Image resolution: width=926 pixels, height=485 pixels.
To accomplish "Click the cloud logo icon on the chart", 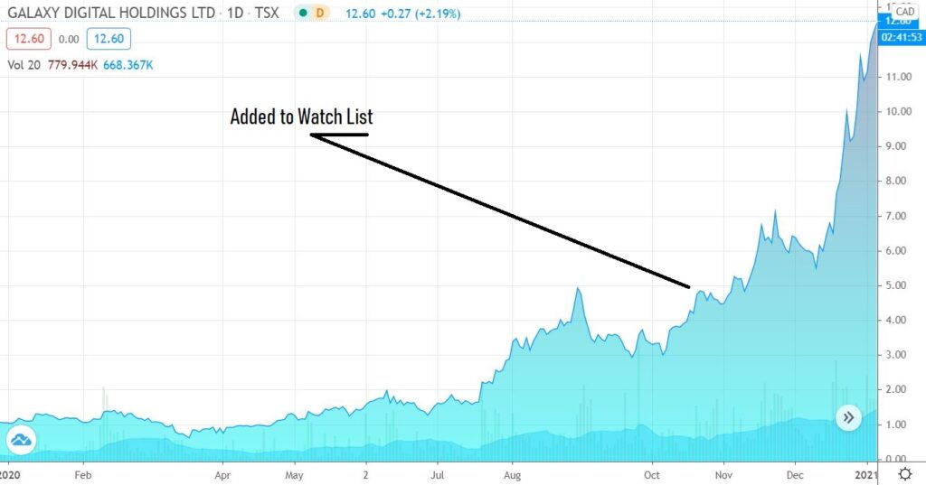I will (x=21, y=440).
